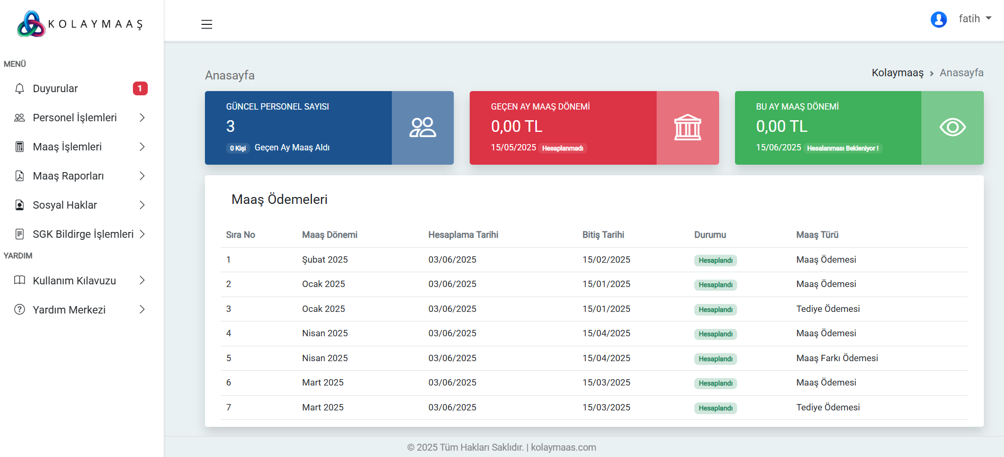Click the personnel group icon on blue card

click(423, 128)
